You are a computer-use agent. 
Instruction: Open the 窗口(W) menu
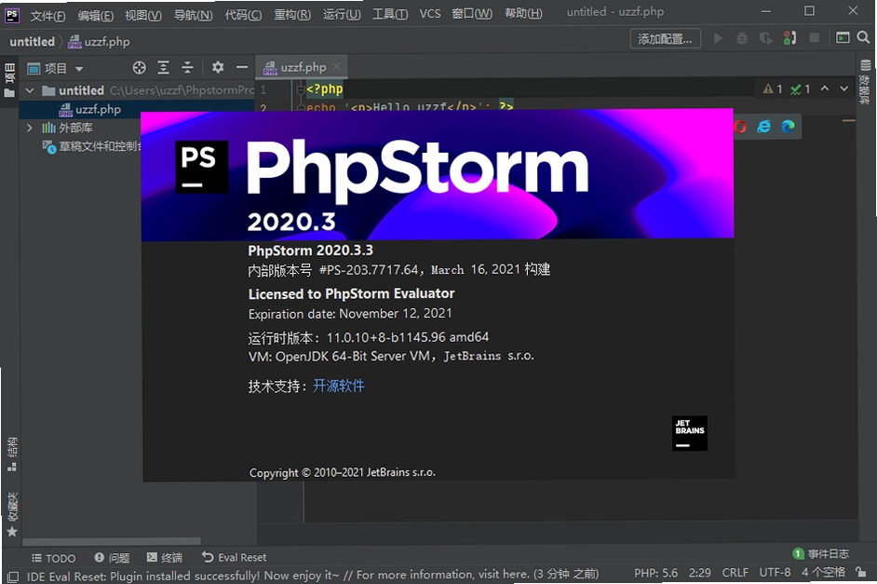tap(472, 14)
